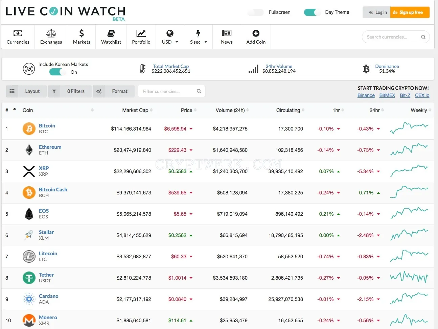Click the Bitcoin logo icon
The image size is (438, 329).
pyautogui.click(x=29, y=129)
